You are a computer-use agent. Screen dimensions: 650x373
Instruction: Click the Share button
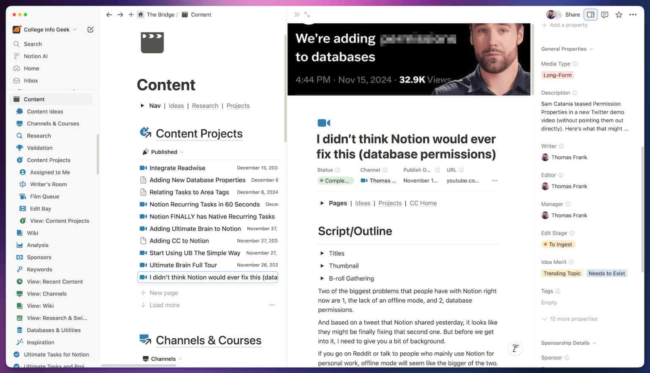[x=572, y=14]
